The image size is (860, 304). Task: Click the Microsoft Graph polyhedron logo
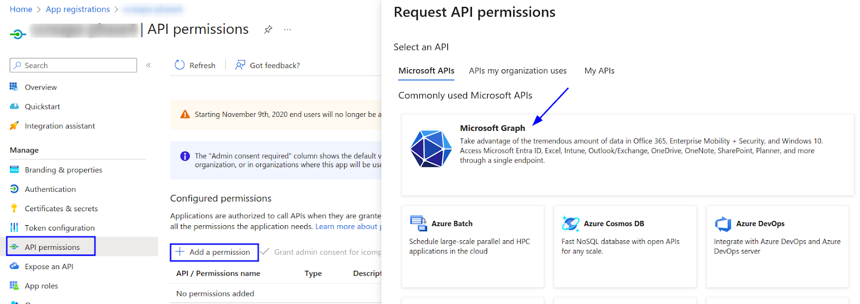431,149
